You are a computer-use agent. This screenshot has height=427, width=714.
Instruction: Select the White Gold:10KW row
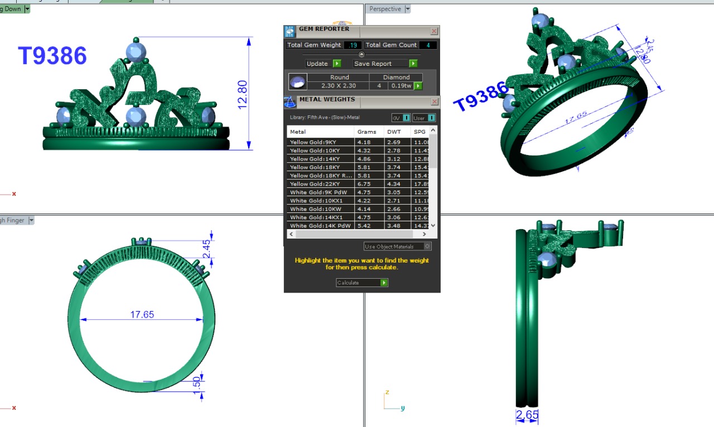coord(321,209)
